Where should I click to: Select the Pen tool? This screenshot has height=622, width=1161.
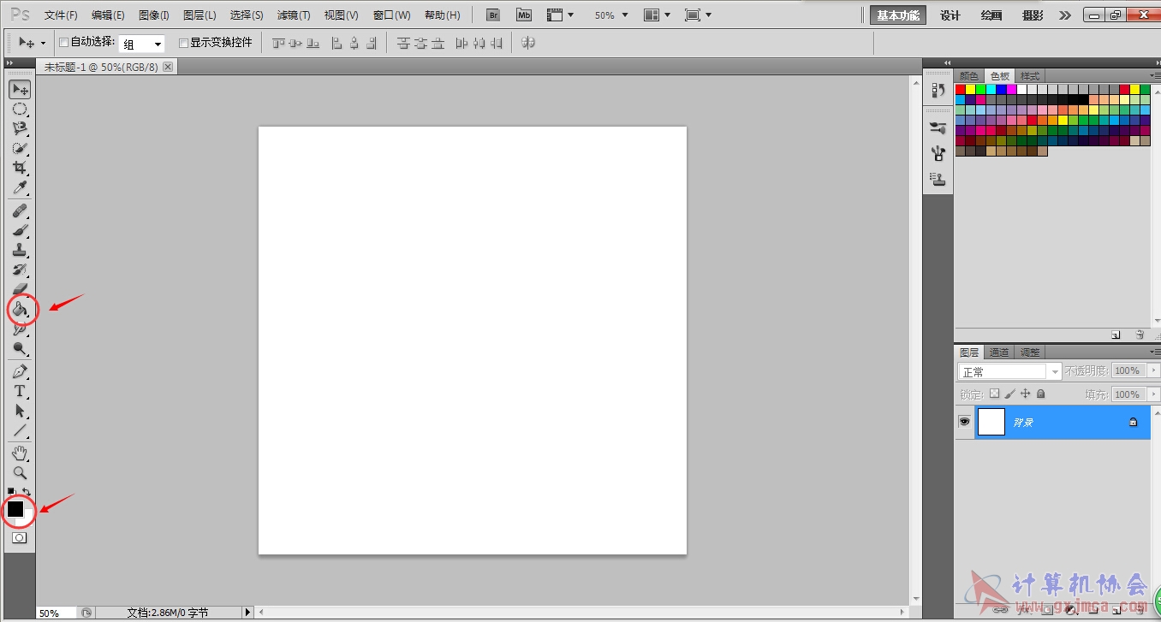[20, 371]
